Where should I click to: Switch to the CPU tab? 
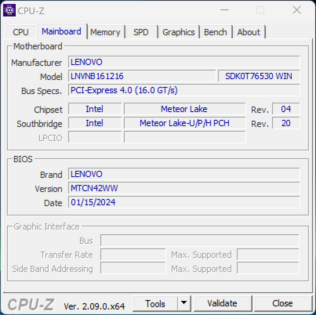click(20, 32)
